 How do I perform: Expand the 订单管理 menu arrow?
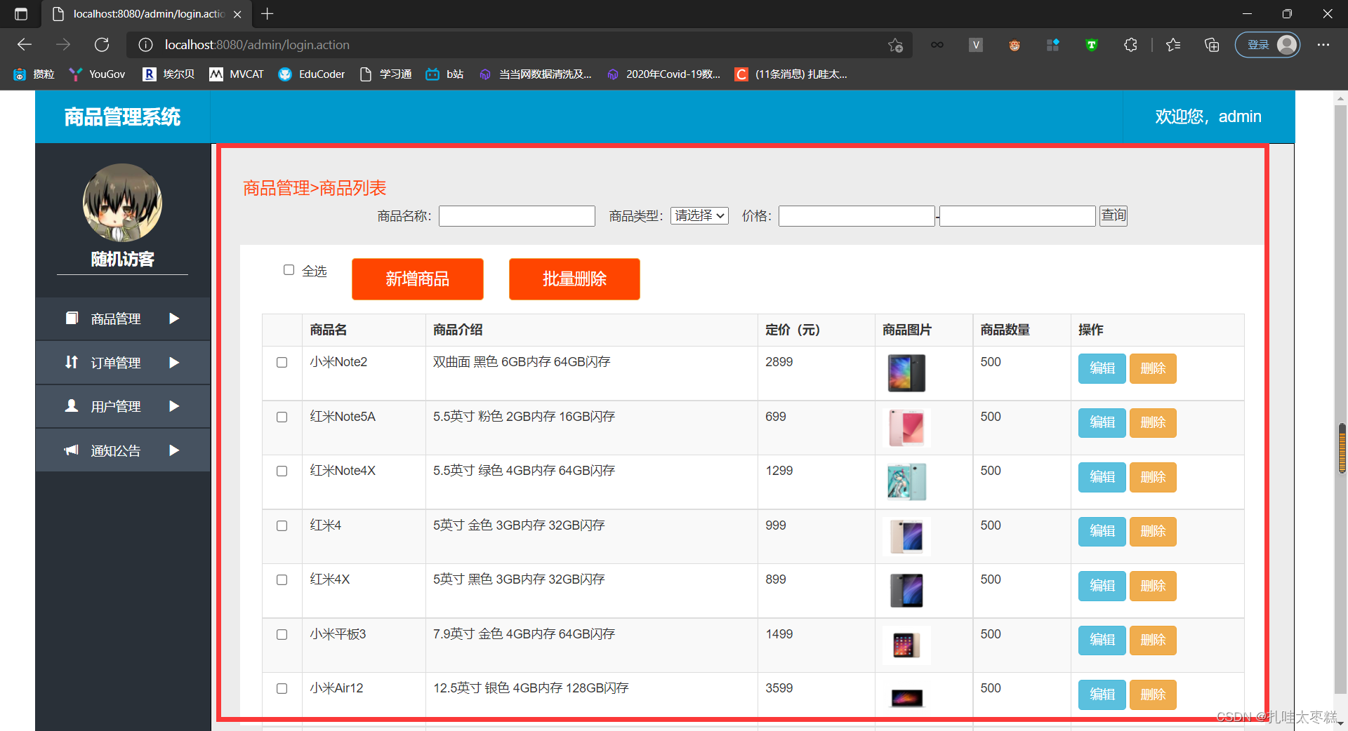tap(174, 363)
